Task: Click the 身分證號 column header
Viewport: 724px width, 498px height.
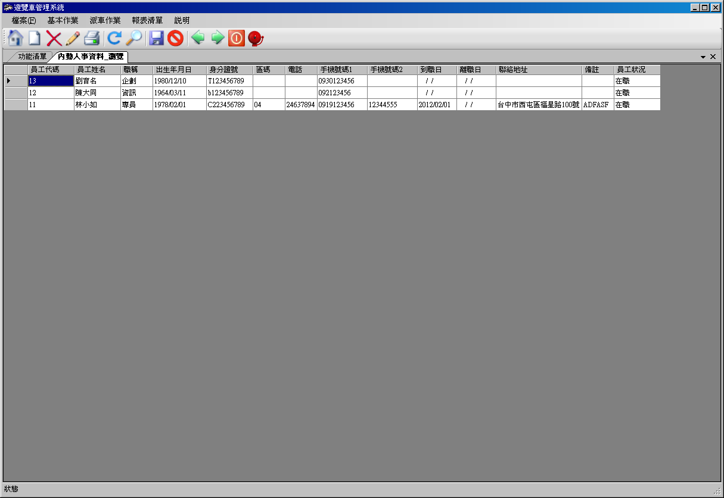Action: click(229, 70)
